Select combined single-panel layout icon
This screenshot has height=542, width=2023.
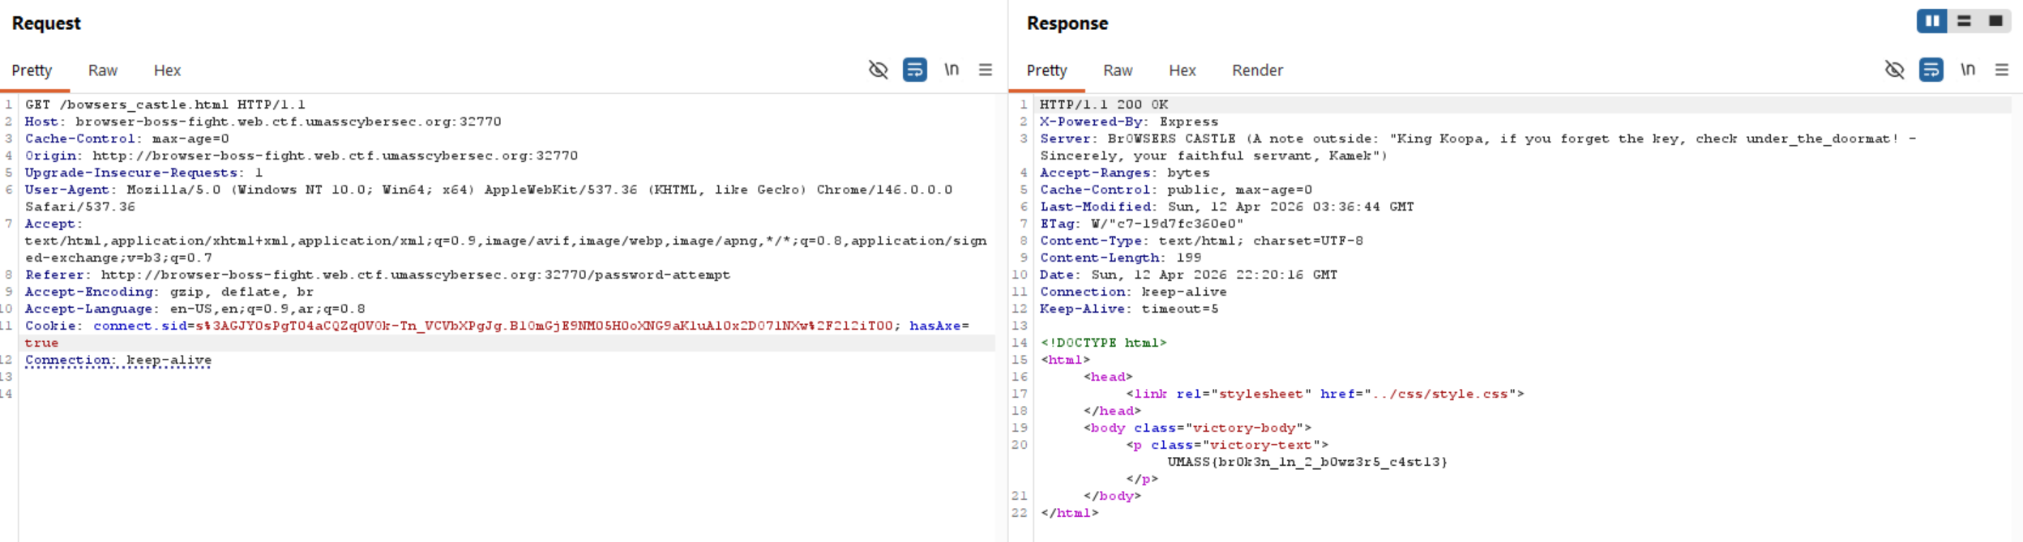point(1995,21)
